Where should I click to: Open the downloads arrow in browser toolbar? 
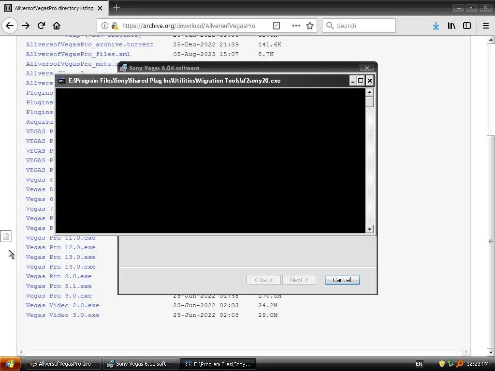(x=436, y=26)
